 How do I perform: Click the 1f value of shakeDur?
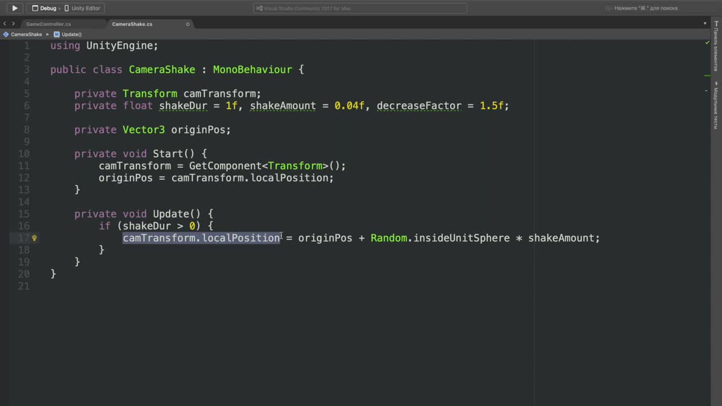[x=231, y=106]
